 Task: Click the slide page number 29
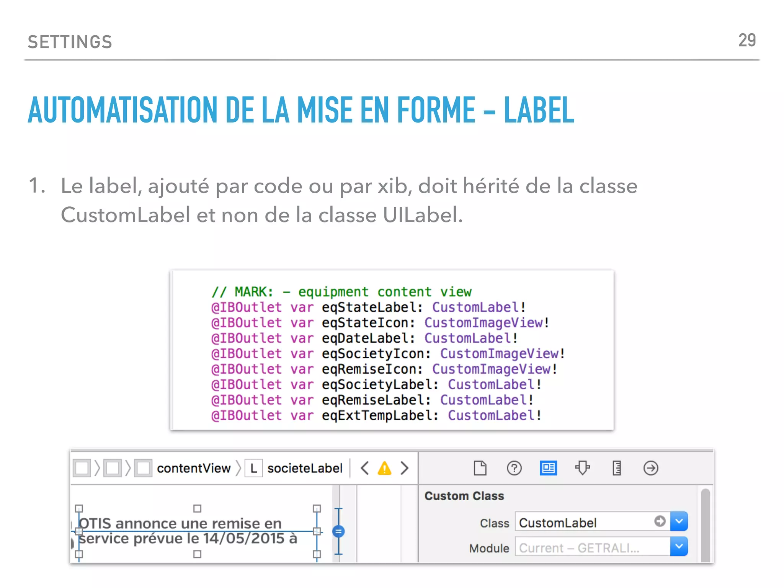point(747,41)
